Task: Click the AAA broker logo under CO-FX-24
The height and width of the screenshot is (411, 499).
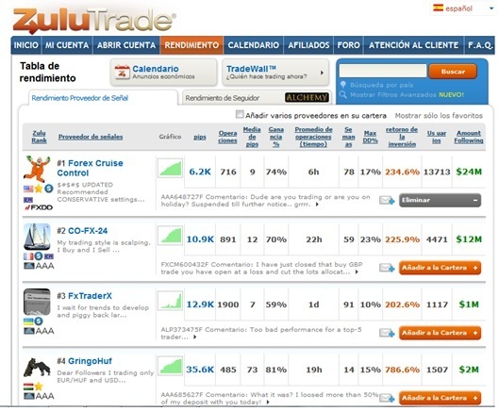Action: (39, 266)
